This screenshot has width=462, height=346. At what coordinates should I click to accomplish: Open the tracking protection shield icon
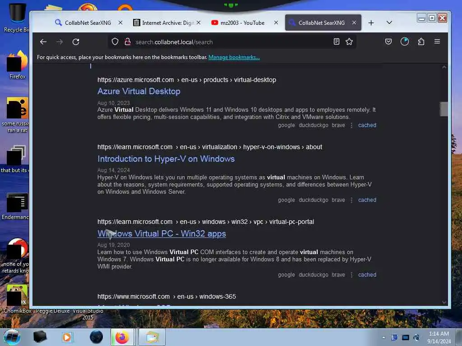[x=115, y=42]
